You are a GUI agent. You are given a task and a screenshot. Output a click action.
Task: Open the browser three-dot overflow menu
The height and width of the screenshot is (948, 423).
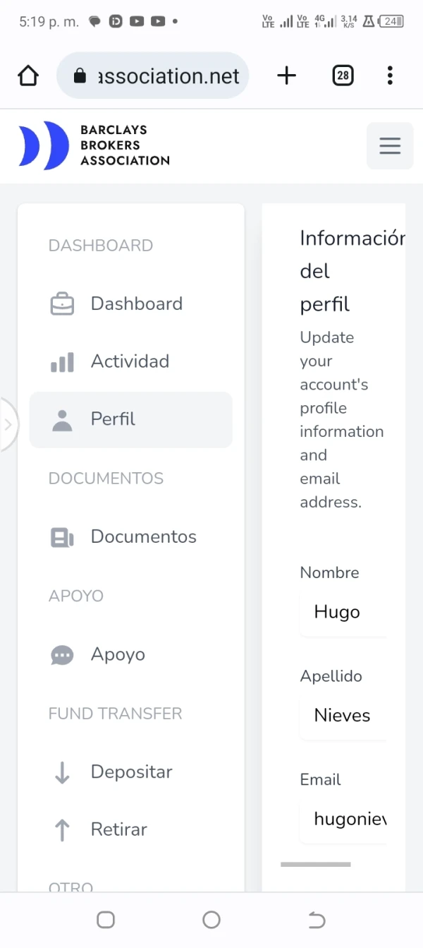tap(390, 76)
